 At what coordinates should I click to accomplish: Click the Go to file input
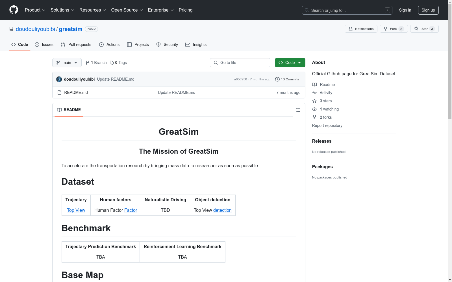pos(240,63)
